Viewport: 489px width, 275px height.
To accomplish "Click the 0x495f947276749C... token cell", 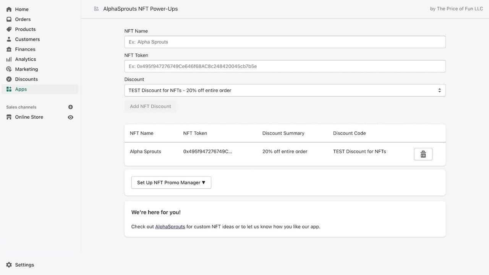I will click(x=208, y=152).
